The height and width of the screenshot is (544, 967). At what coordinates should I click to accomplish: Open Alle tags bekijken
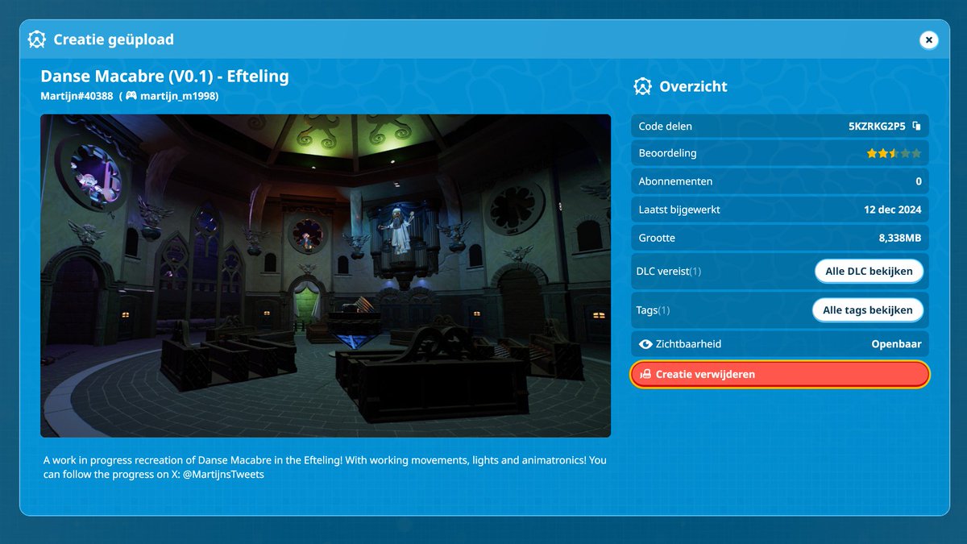(868, 310)
